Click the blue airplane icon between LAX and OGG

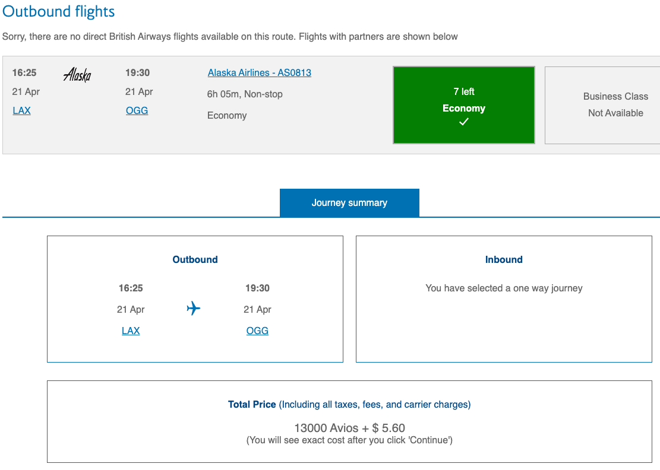[x=193, y=309]
